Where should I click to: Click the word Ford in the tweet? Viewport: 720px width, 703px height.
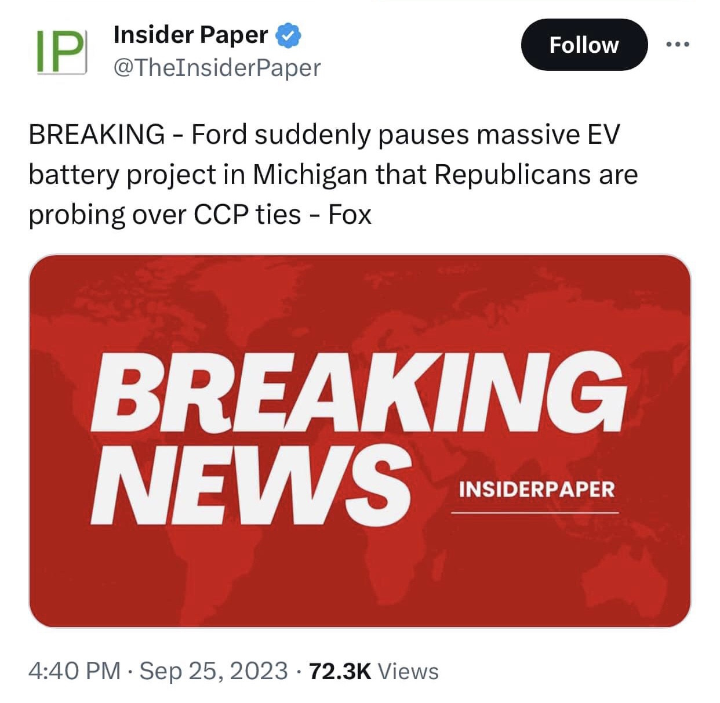click(x=219, y=135)
